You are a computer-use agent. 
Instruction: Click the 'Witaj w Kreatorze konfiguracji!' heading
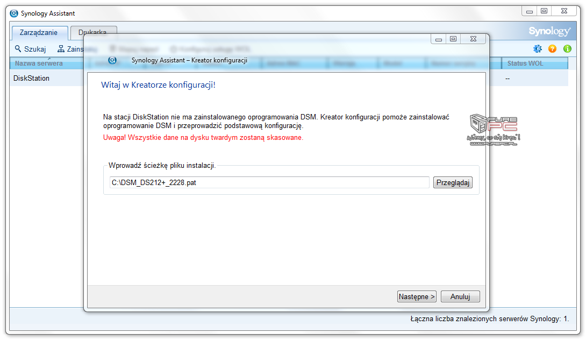pos(158,85)
